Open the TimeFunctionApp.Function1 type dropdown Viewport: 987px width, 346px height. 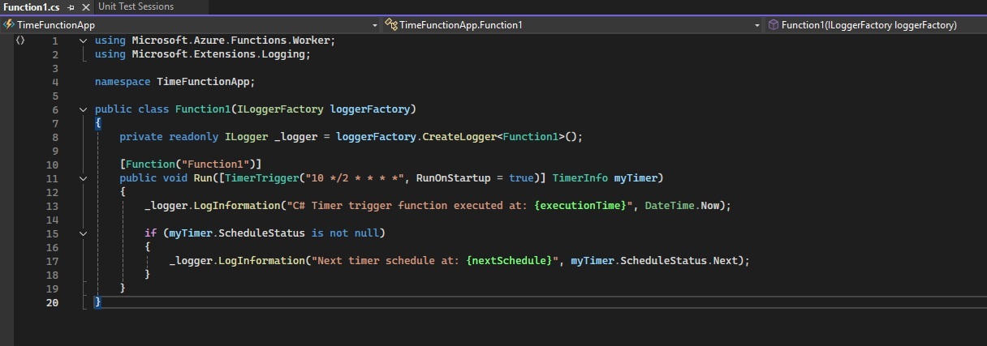coord(756,25)
